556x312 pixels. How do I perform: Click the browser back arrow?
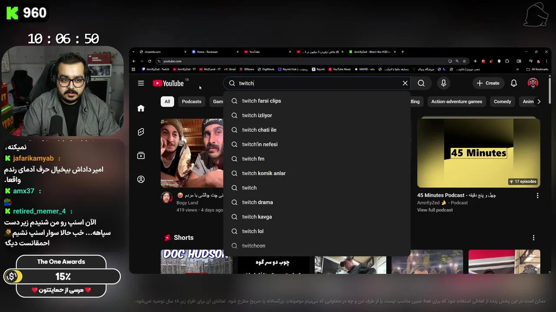[134, 61]
